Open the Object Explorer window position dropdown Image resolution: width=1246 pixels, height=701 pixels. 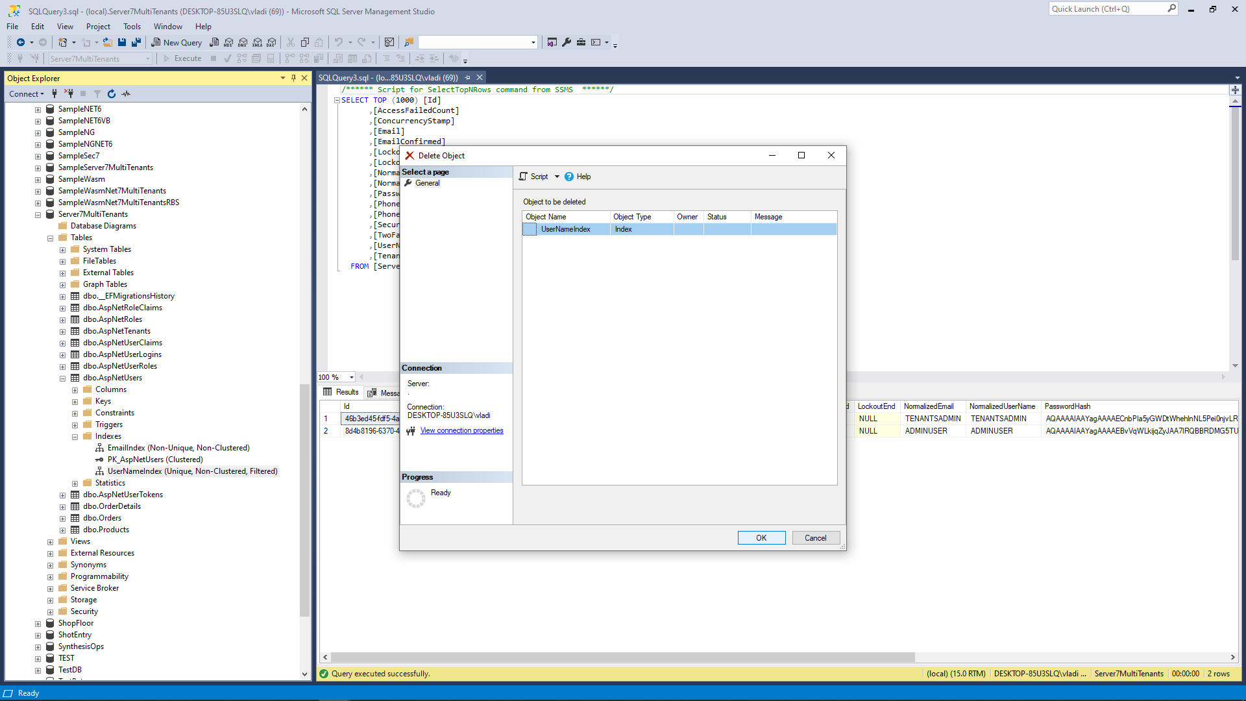[x=283, y=78]
